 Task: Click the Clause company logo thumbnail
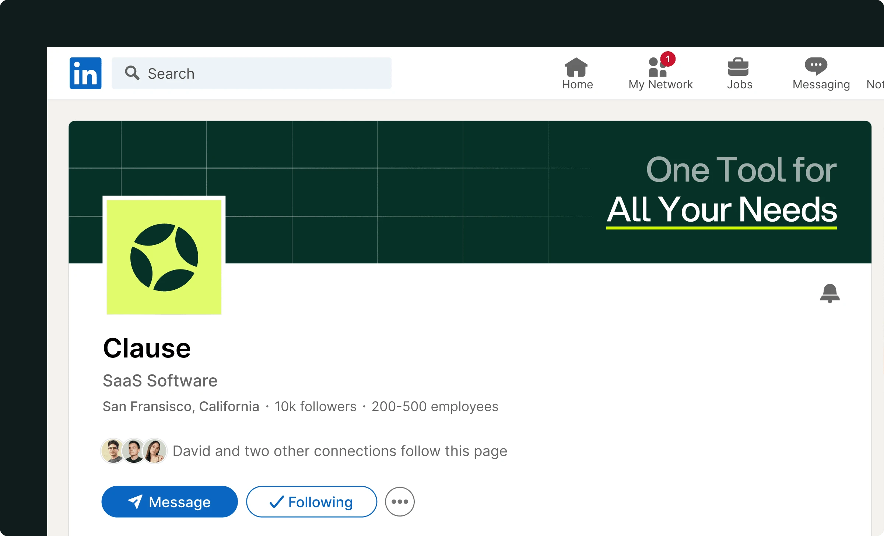164,257
